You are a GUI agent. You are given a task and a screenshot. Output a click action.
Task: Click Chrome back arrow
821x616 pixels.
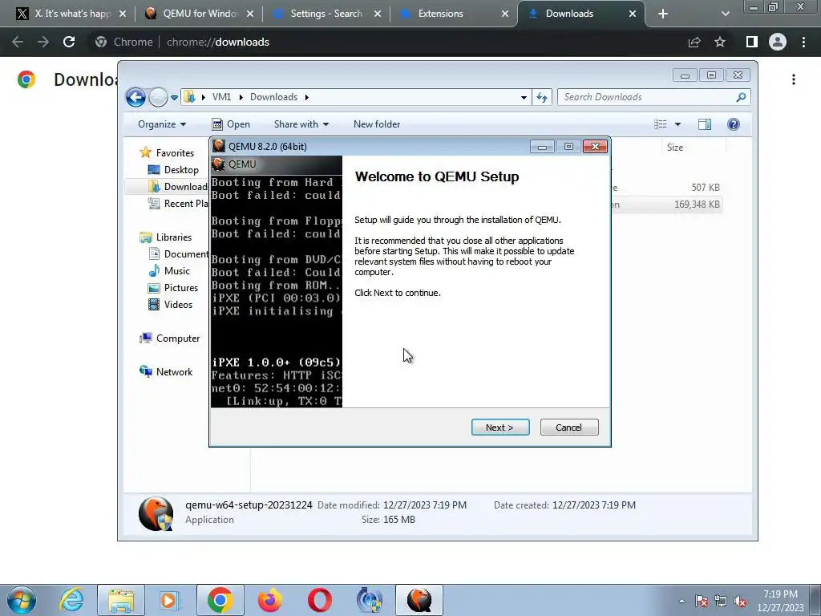pos(18,42)
